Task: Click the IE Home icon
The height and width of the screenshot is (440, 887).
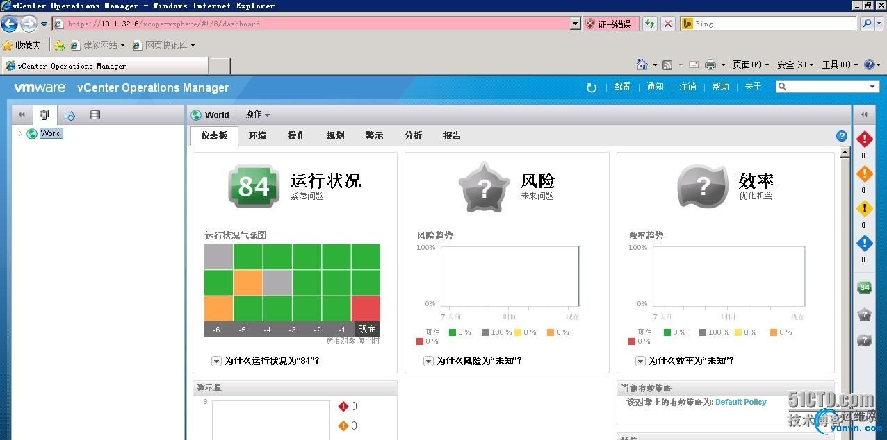Action: (642, 65)
